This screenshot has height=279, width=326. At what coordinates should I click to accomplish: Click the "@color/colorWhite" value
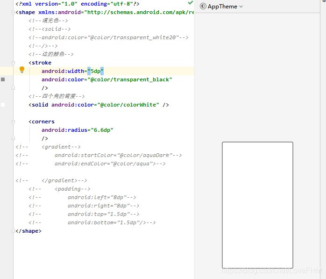coord(128,105)
